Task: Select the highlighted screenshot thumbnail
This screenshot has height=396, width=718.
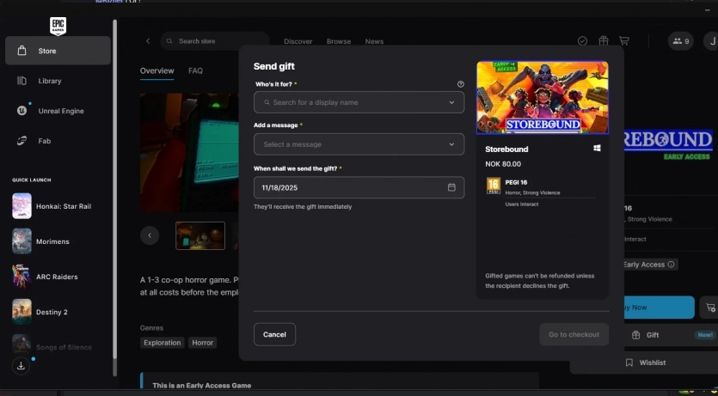Action: click(200, 235)
